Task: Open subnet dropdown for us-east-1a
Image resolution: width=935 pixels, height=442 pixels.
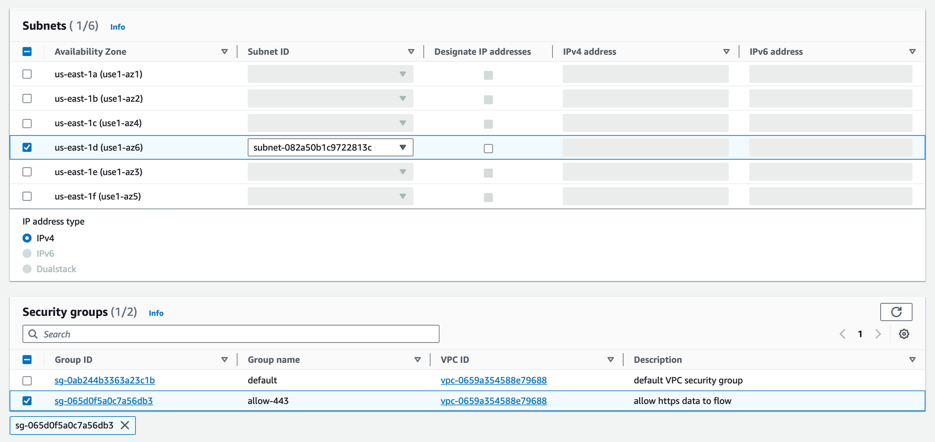Action: [331, 74]
